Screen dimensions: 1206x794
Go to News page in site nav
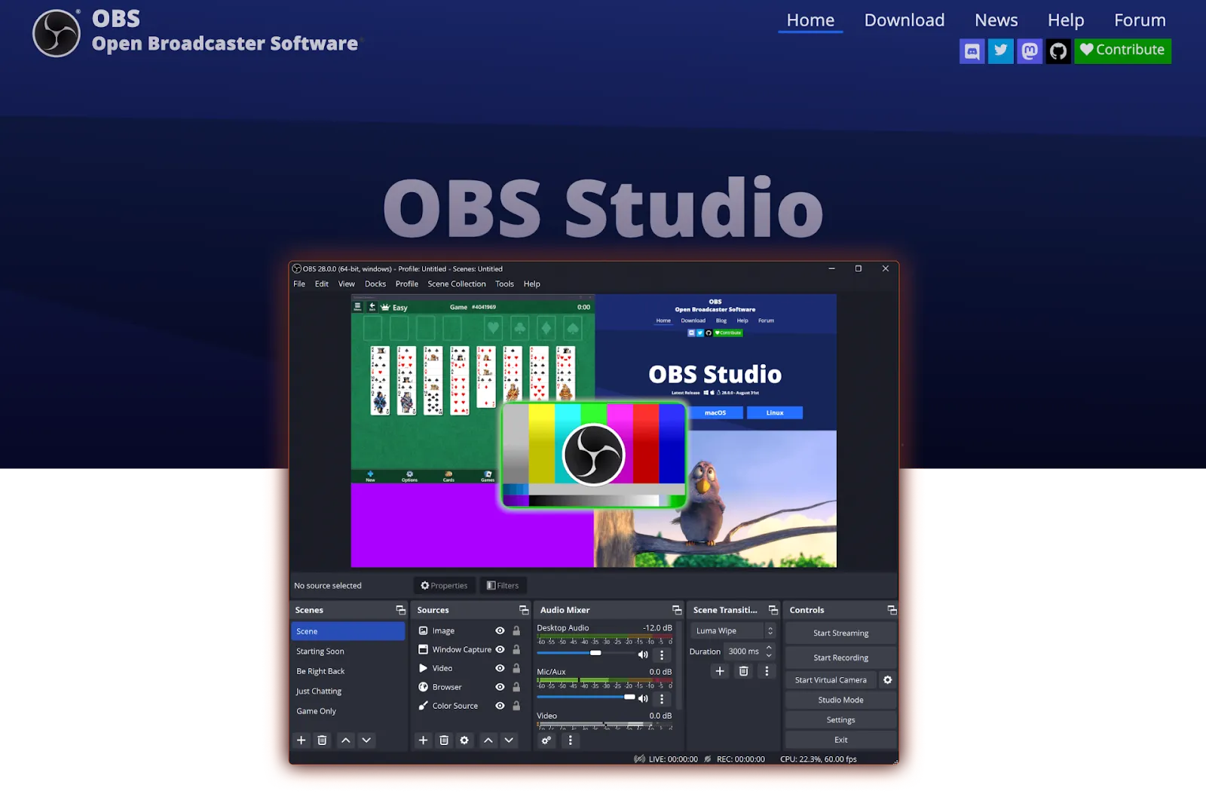996,20
